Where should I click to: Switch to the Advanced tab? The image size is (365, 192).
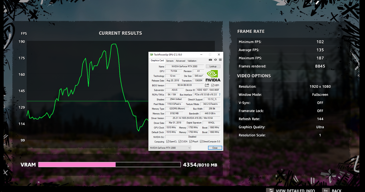[180, 61]
